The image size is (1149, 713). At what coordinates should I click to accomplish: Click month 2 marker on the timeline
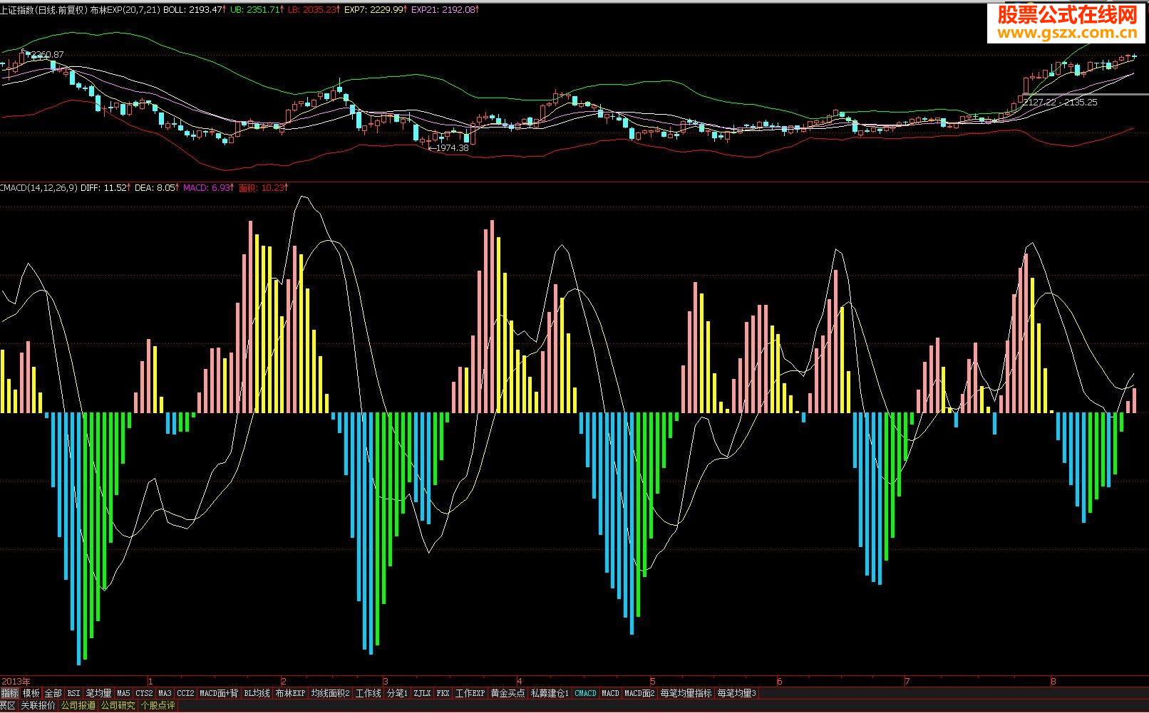tap(284, 682)
